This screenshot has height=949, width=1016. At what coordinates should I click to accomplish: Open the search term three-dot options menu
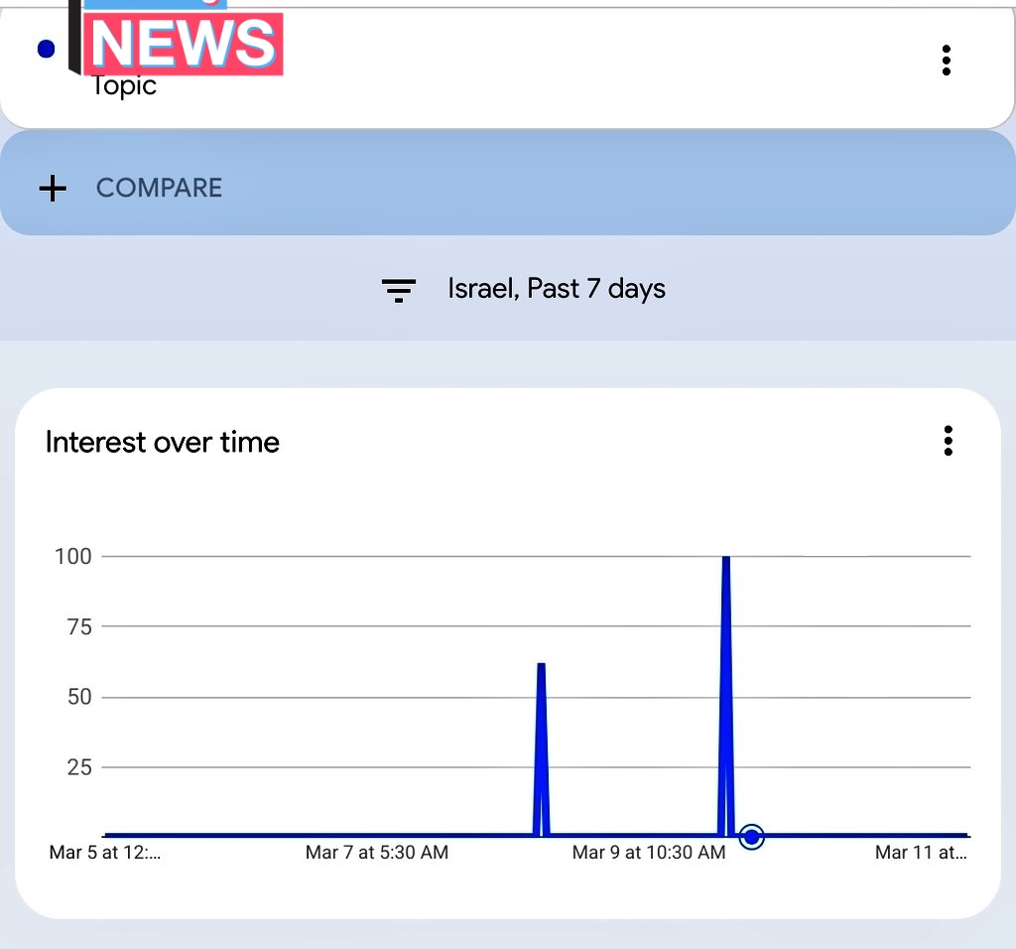click(x=946, y=61)
